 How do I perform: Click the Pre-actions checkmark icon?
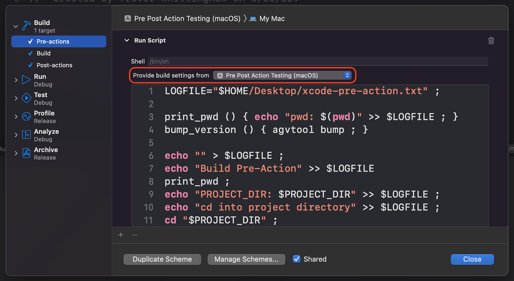pyautogui.click(x=30, y=41)
